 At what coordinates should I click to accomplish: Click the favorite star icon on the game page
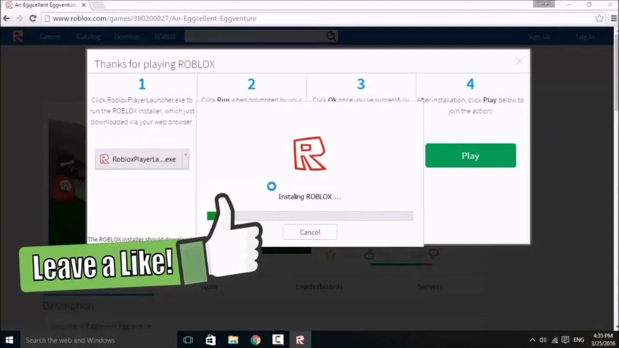(330, 254)
